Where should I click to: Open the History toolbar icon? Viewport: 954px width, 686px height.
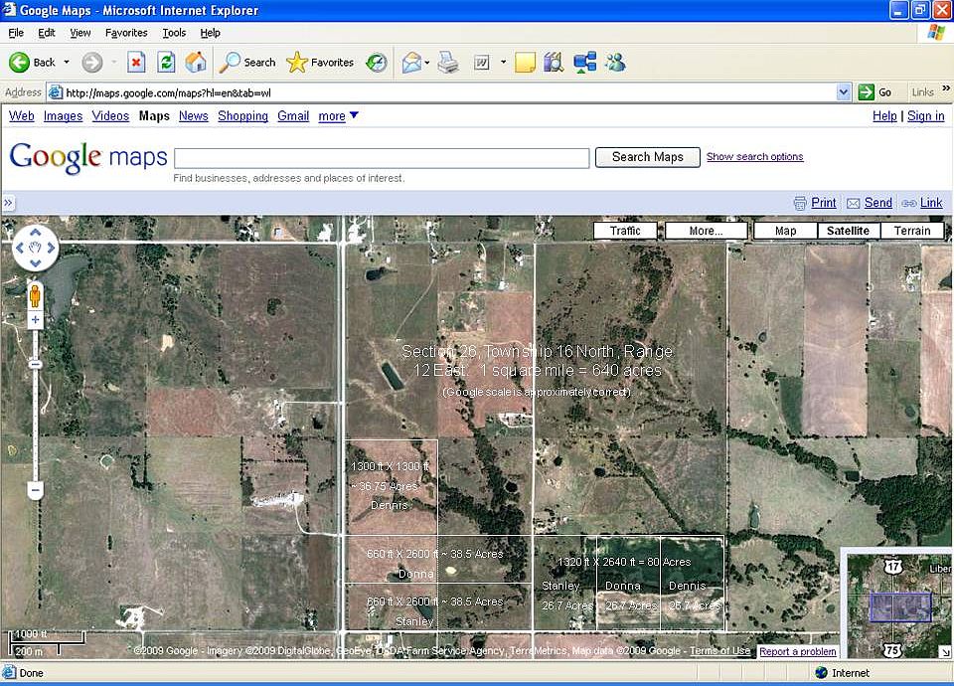(x=376, y=62)
